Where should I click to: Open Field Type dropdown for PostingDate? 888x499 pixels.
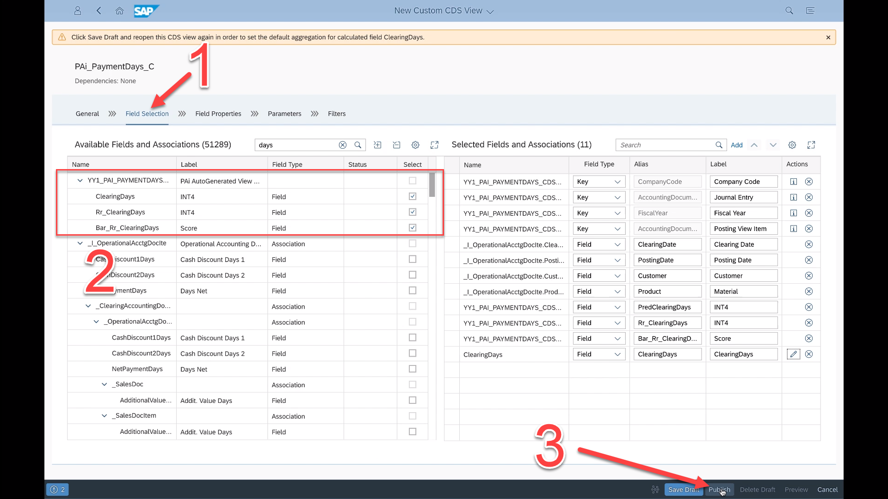point(599,260)
